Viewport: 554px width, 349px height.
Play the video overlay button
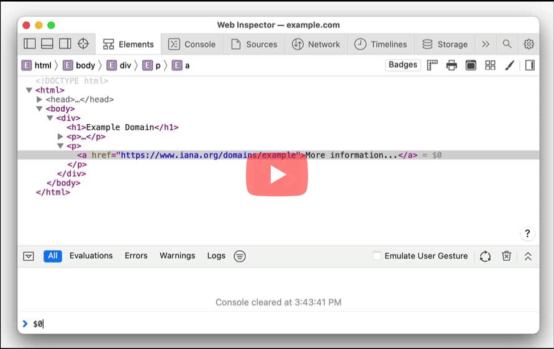pos(277,175)
